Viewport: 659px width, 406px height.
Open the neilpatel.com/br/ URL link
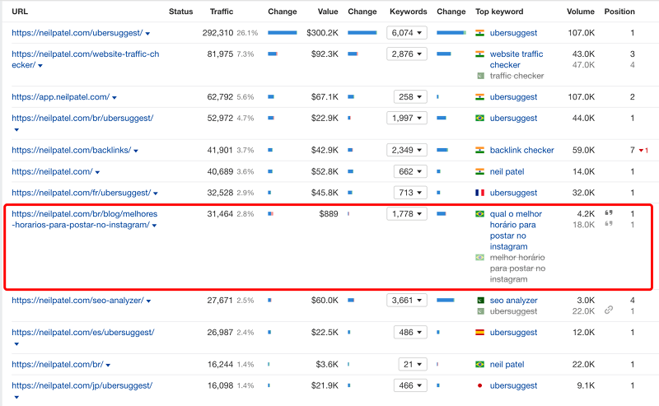pos(58,364)
